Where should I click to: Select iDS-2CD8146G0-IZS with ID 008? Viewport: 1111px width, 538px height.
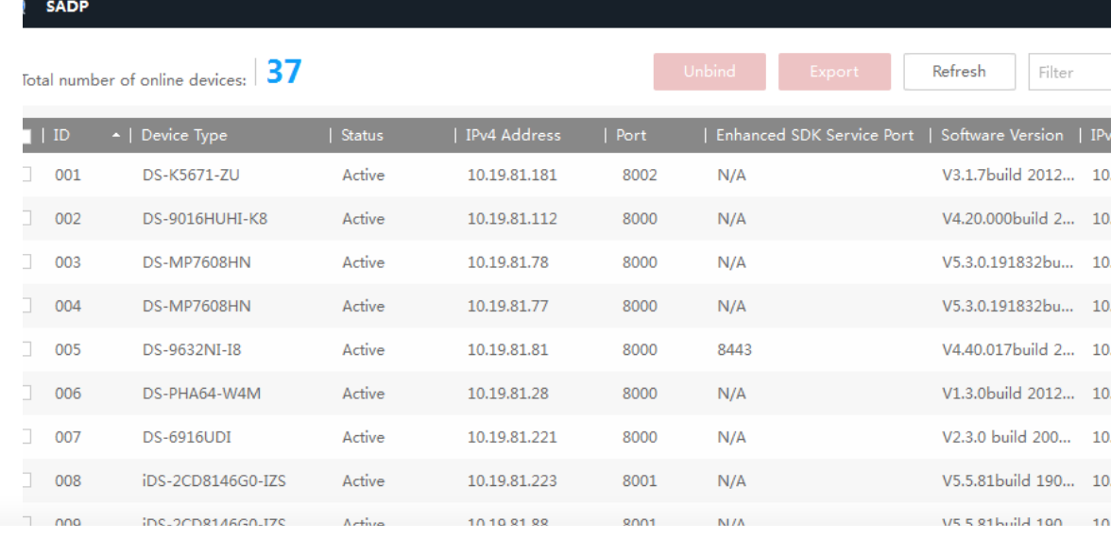click(214, 481)
